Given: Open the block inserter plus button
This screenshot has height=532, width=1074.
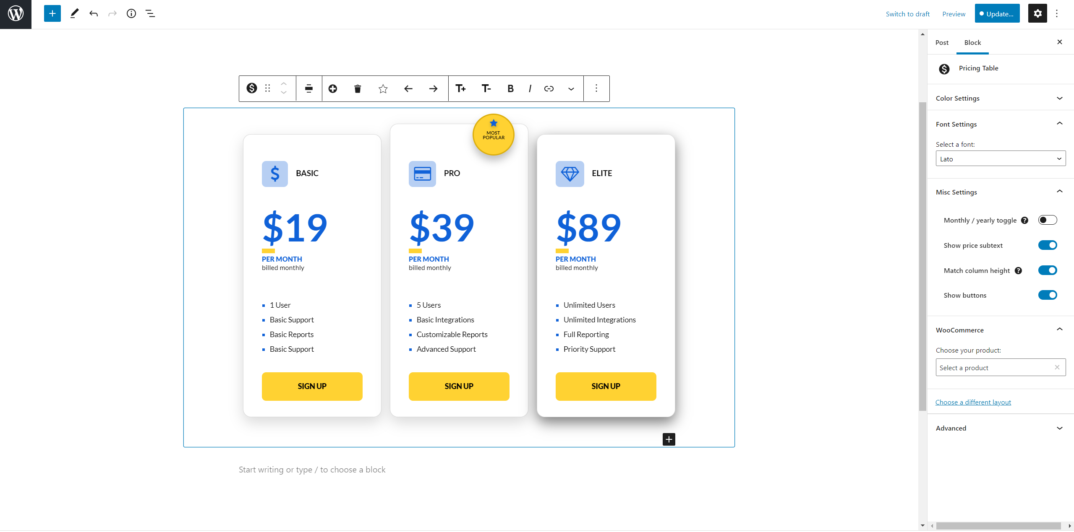Looking at the screenshot, I should click(x=52, y=13).
